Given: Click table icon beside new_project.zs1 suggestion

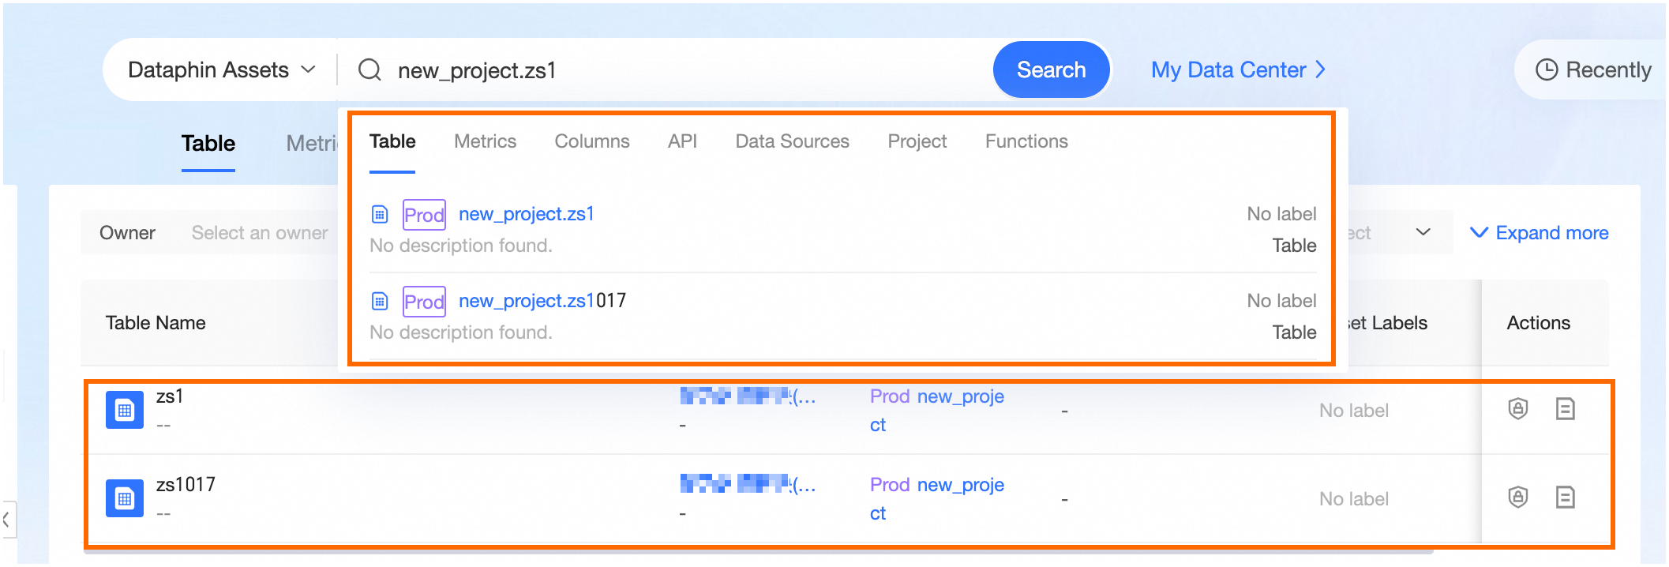Looking at the screenshot, I should click(380, 214).
